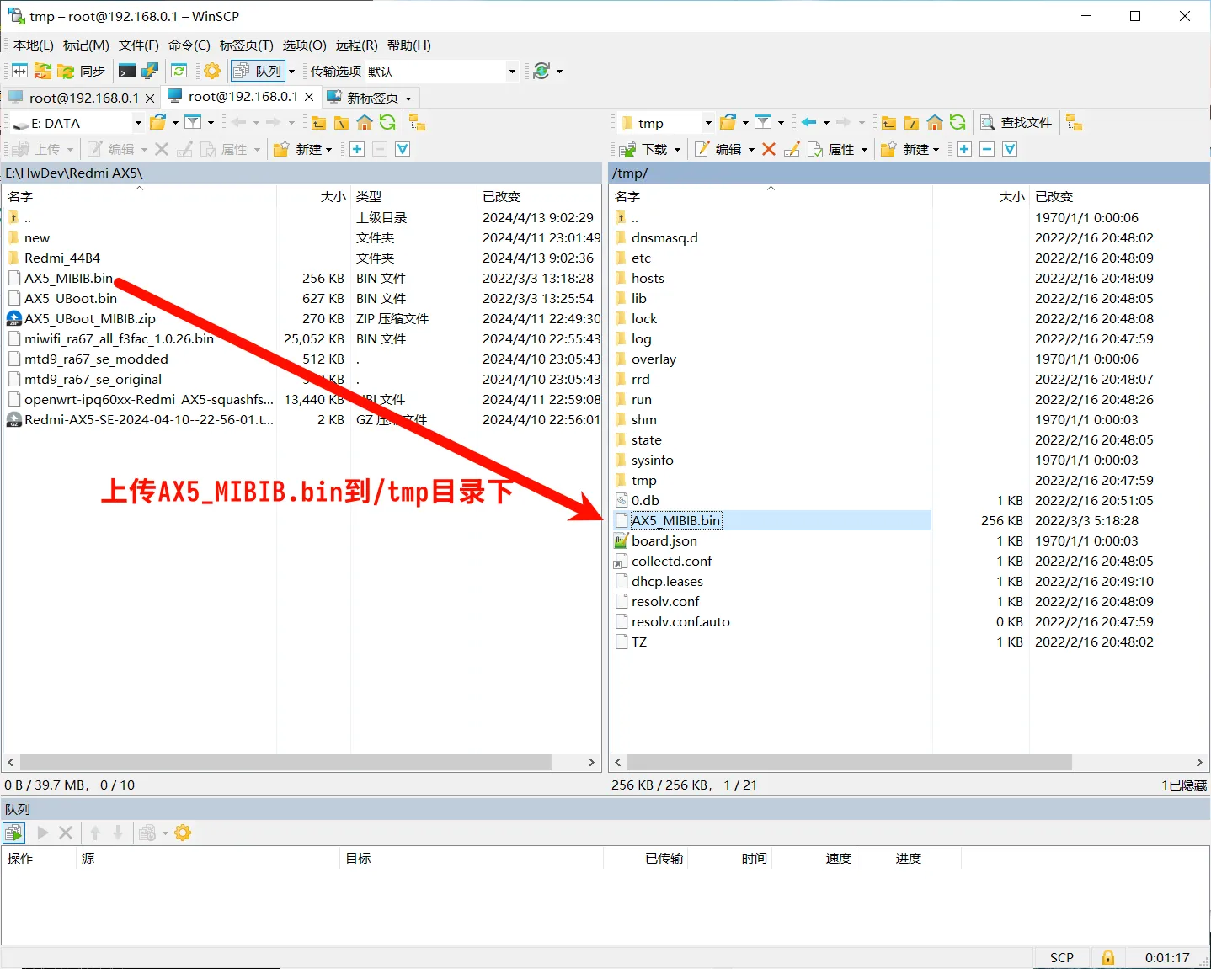Close the first root@192.168.0.1 session tab

tap(150, 98)
